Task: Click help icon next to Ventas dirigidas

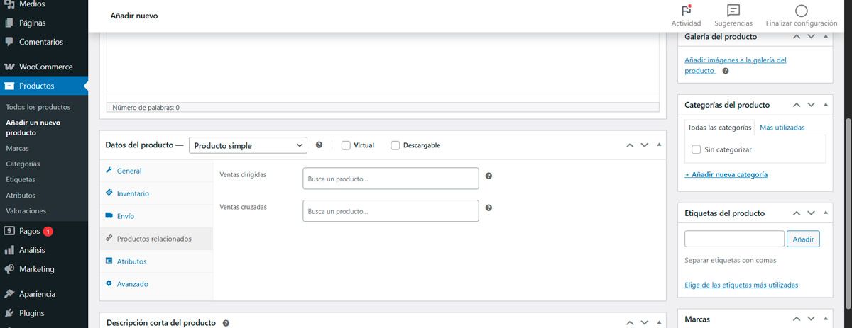Action: [488, 176]
